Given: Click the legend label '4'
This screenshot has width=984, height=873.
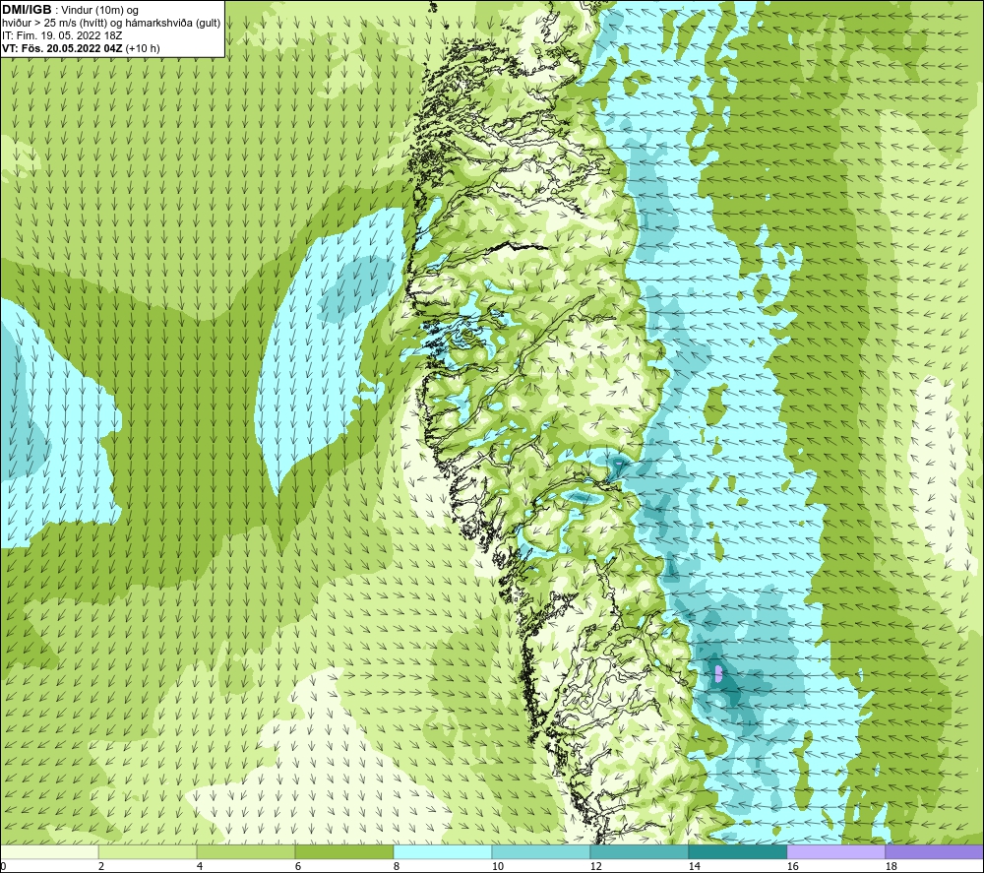Looking at the screenshot, I should click(x=200, y=866).
